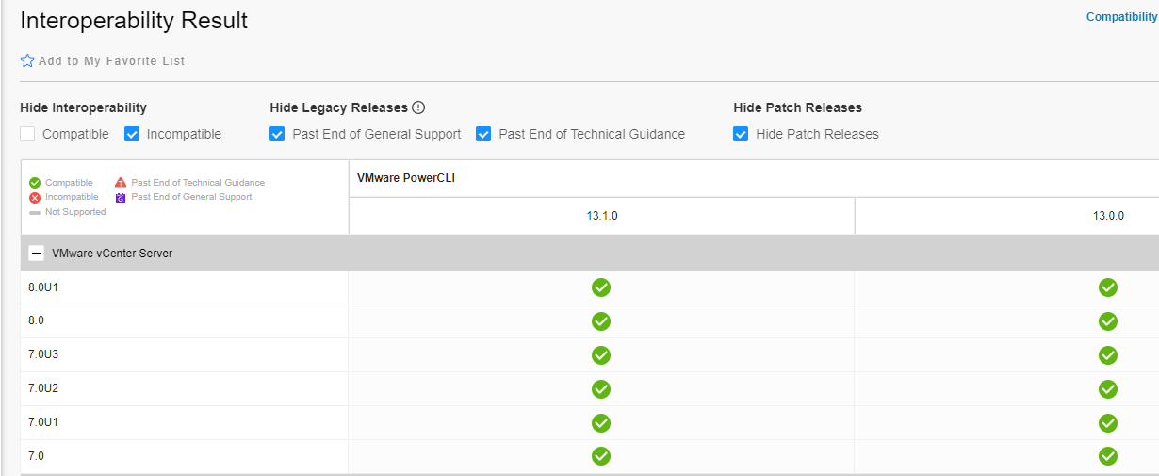Image resolution: width=1159 pixels, height=476 pixels.
Task: Collapse the VMware vCenter Server section
Action: [x=37, y=253]
